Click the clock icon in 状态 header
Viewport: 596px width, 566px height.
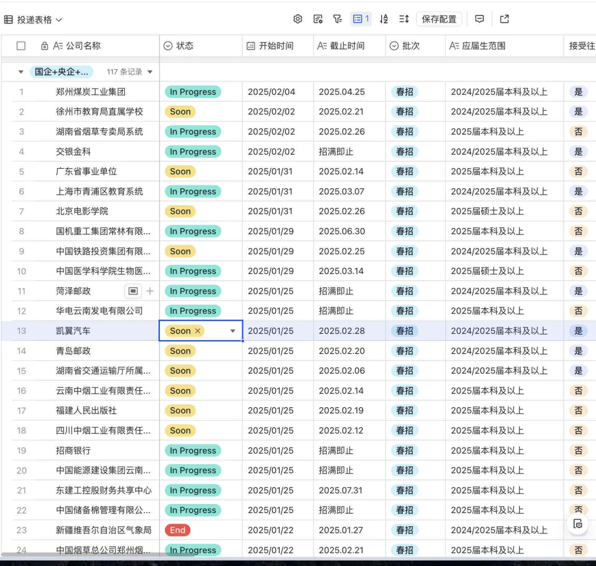tap(168, 46)
